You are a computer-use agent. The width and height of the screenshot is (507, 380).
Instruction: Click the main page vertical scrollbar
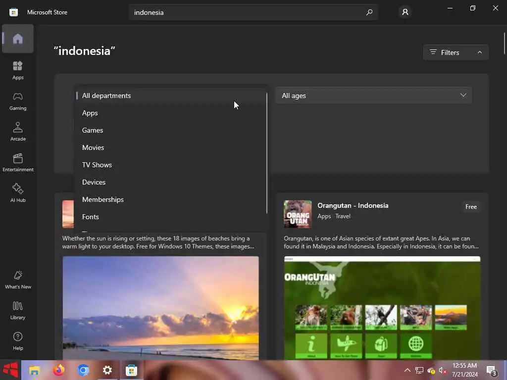click(505, 44)
